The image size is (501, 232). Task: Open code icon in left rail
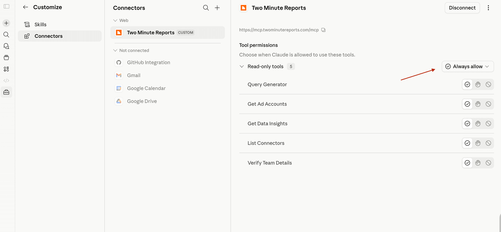pyautogui.click(x=6, y=81)
